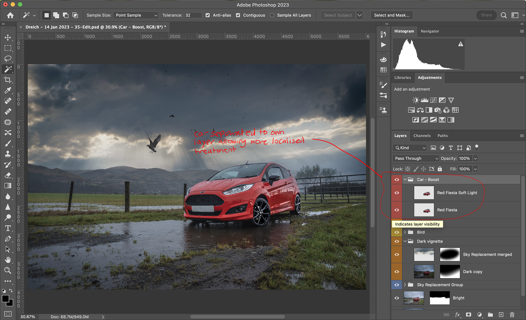Screen dimensions: 526x320
Task: Add a layer mask from Layers footer
Action: (x=468, y=315)
